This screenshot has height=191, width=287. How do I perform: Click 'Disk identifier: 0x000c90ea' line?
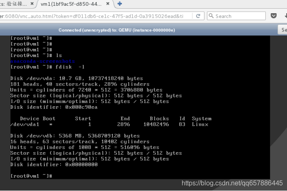[54, 107]
